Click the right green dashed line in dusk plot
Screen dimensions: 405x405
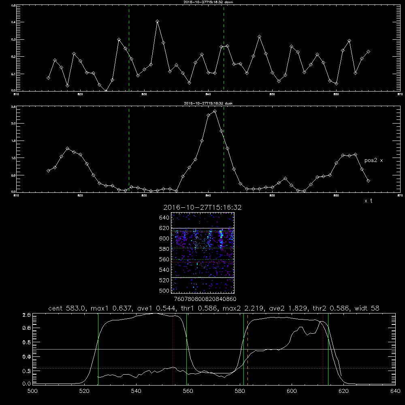point(224,149)
